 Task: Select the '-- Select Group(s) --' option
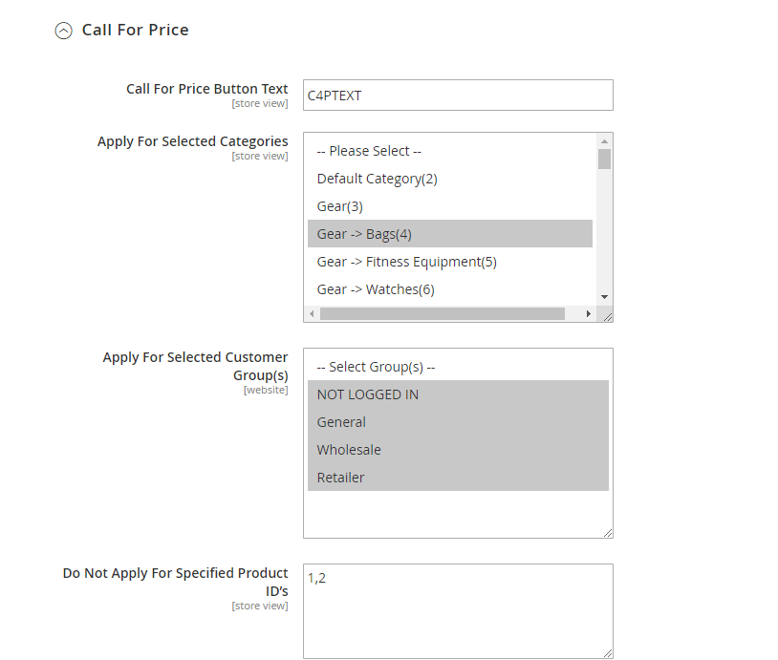pos(458,367)
